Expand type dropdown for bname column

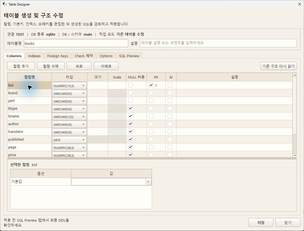coord(69,117)
